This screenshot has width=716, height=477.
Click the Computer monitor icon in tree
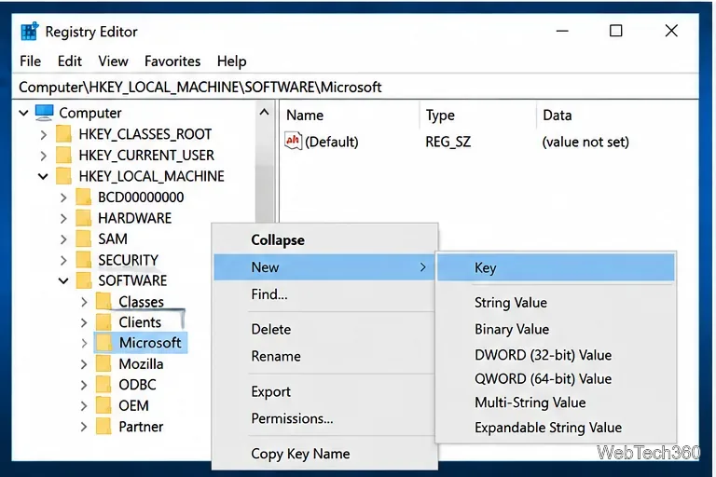click(x=45, y=113)
